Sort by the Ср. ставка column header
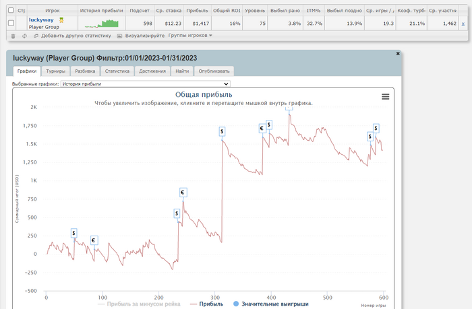472x309 pixels. (169, 11)
